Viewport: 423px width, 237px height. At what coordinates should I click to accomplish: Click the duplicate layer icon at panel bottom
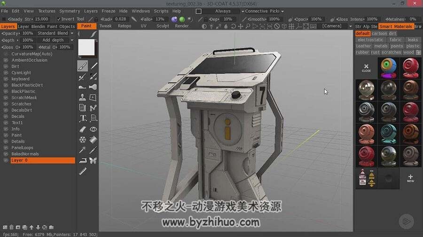tap(25, 227)
